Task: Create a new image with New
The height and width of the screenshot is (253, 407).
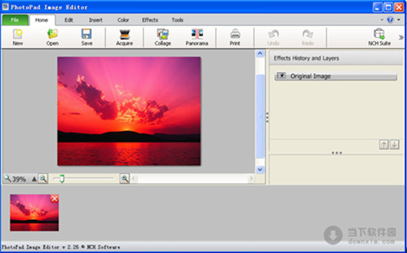Action: pyautogui.click(x=18, y=38)
